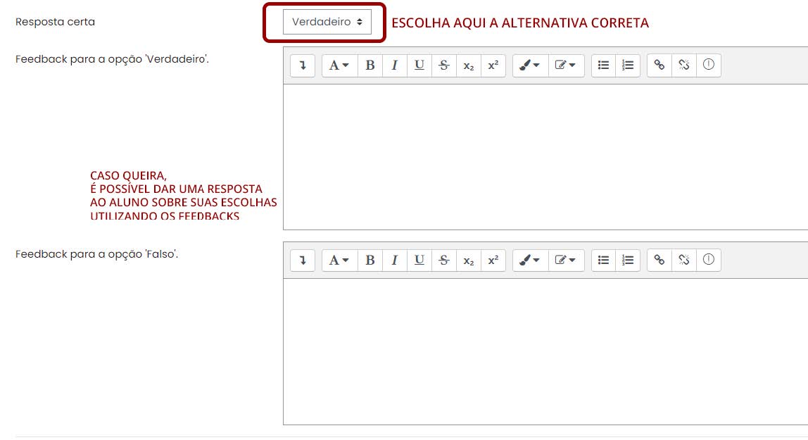Open the paragraph styles dropdown in the Verdadeiro toolbar
This screenshot has height=440, width=808.
338,65
